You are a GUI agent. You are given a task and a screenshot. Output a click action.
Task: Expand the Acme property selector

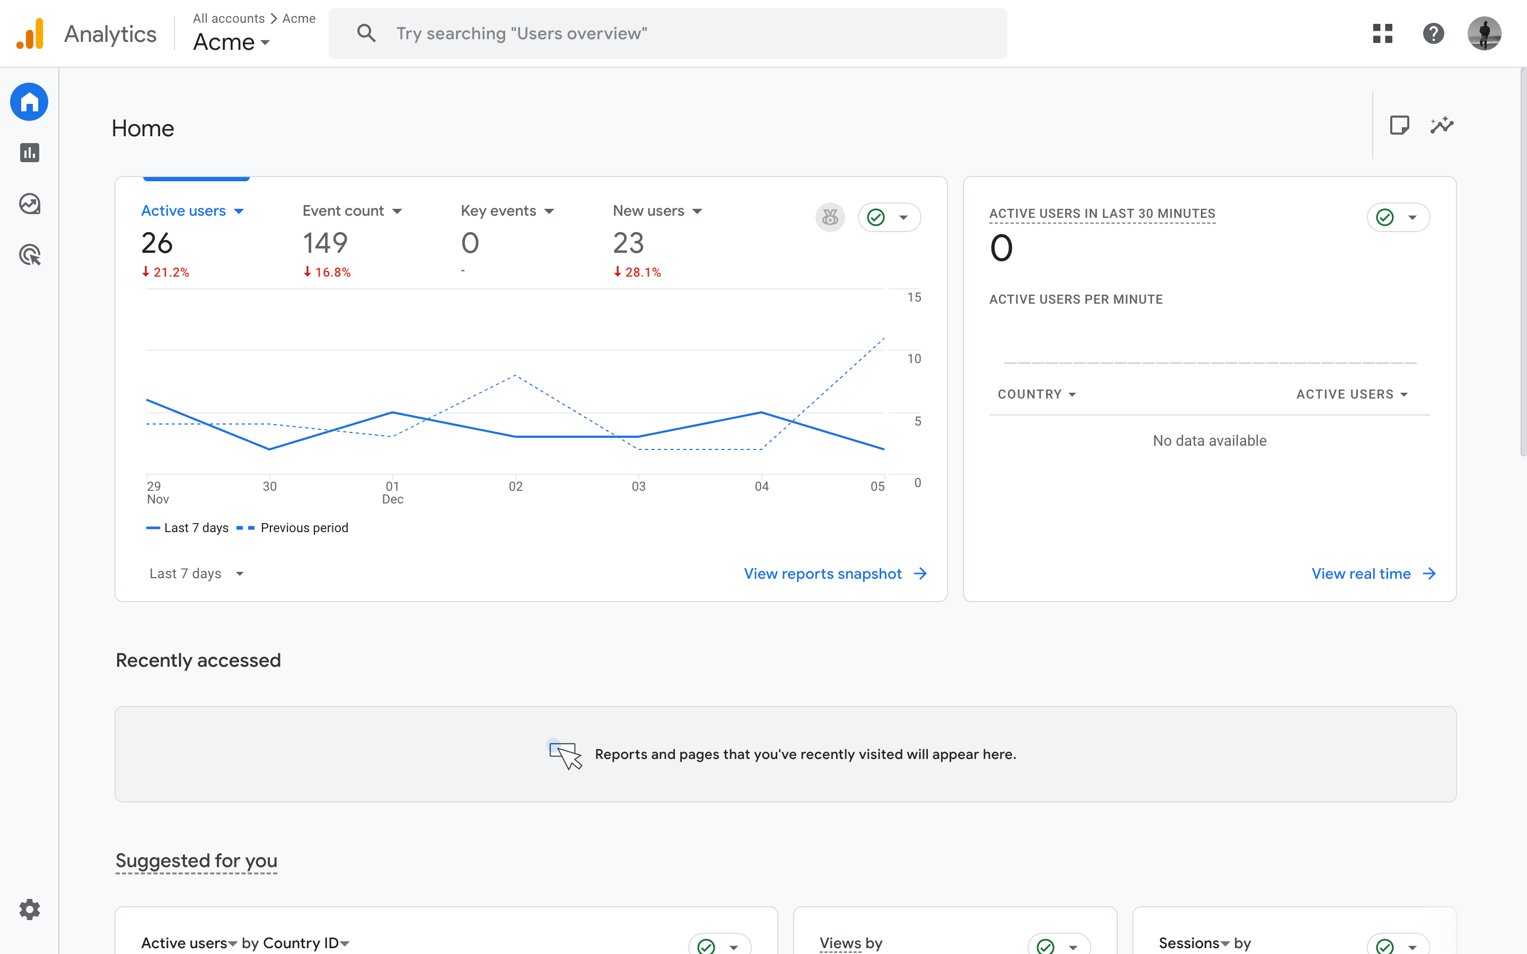tap(232, 42)
